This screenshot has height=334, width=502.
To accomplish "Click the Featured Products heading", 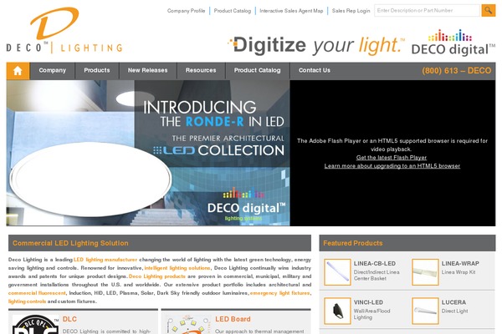I will tap(353, 243).
